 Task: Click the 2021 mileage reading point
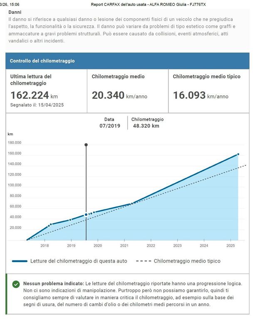tap(132, 204)
